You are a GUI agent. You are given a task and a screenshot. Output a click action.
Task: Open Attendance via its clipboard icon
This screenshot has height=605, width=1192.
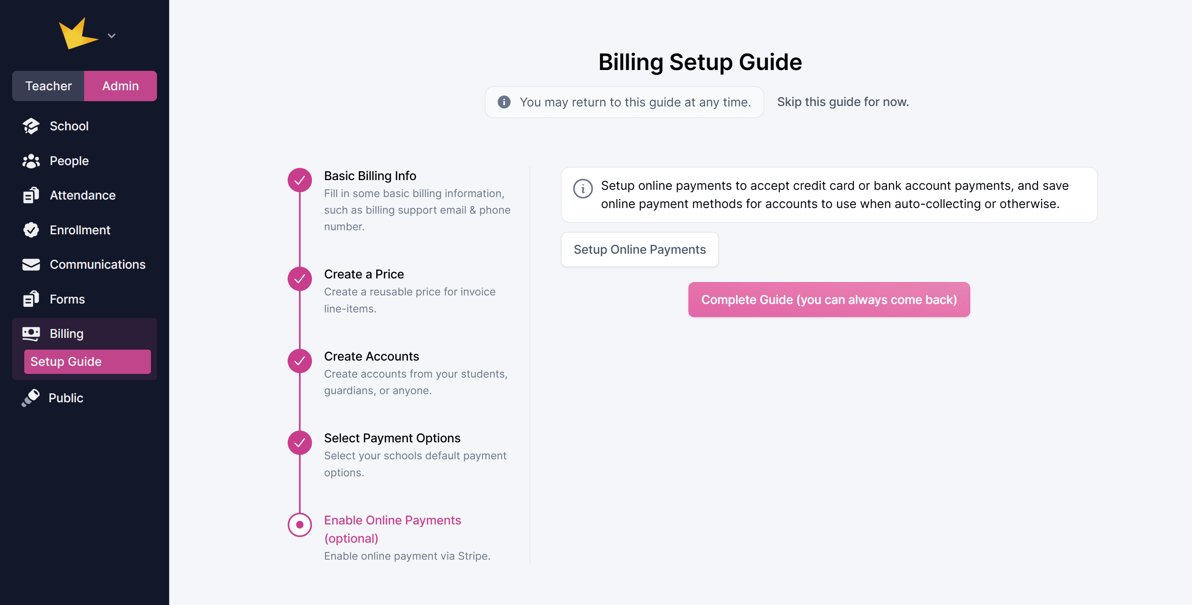tap(31, 195)
